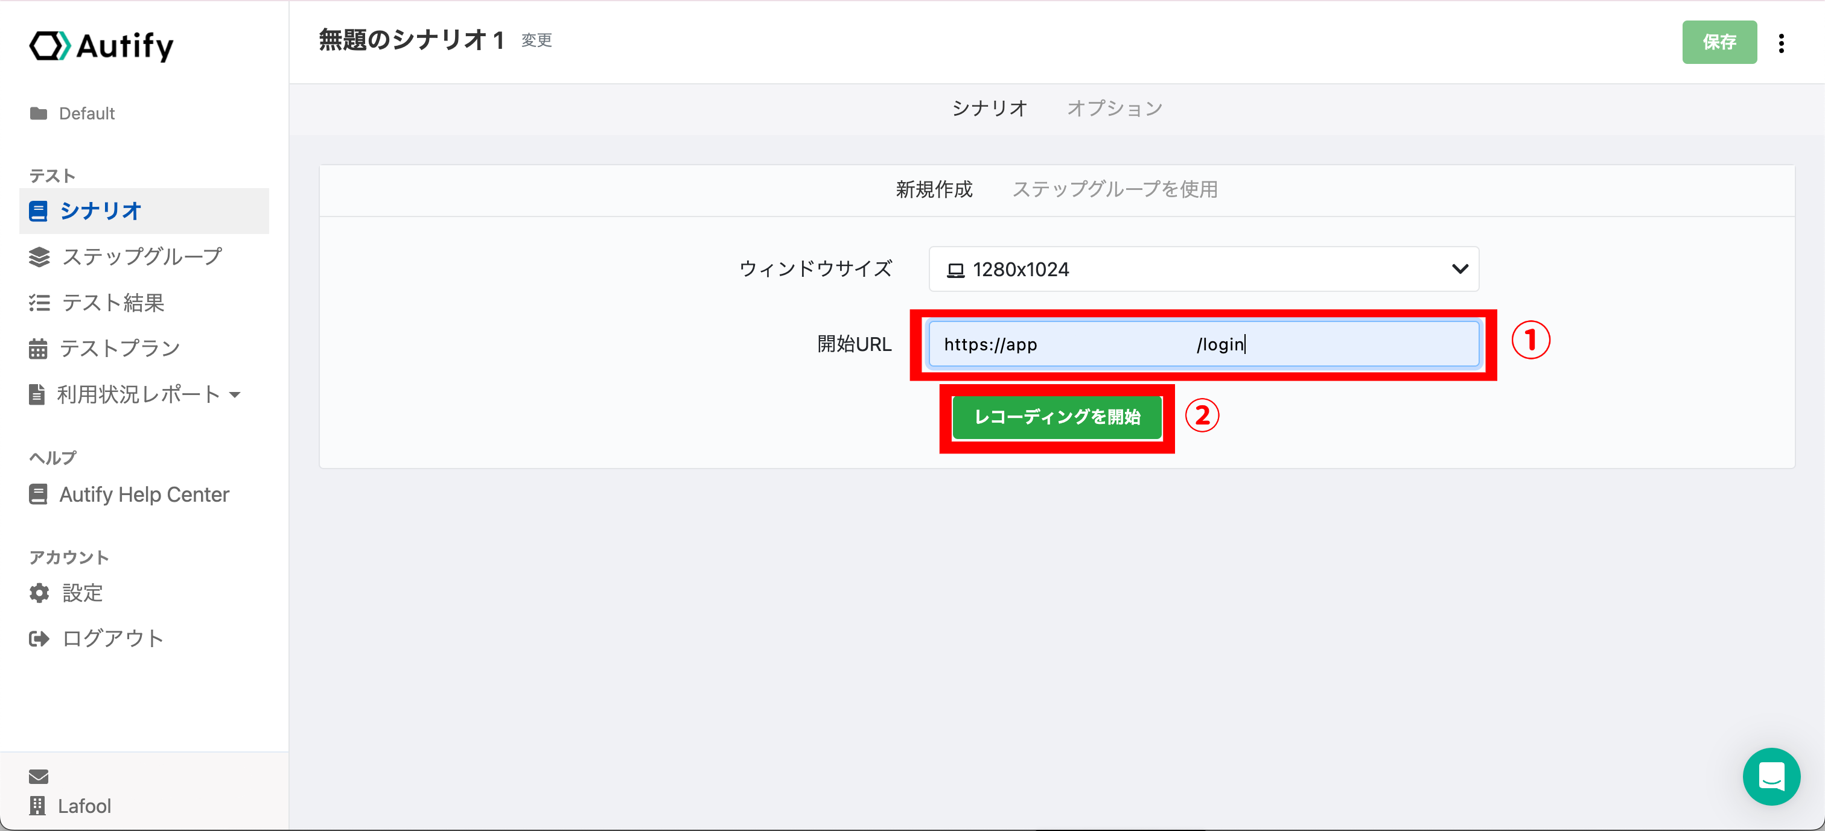The height and width of the screenshot is (831, 1825).
Task: Select the シナリオ tab at top
Action: coord(990,107)
